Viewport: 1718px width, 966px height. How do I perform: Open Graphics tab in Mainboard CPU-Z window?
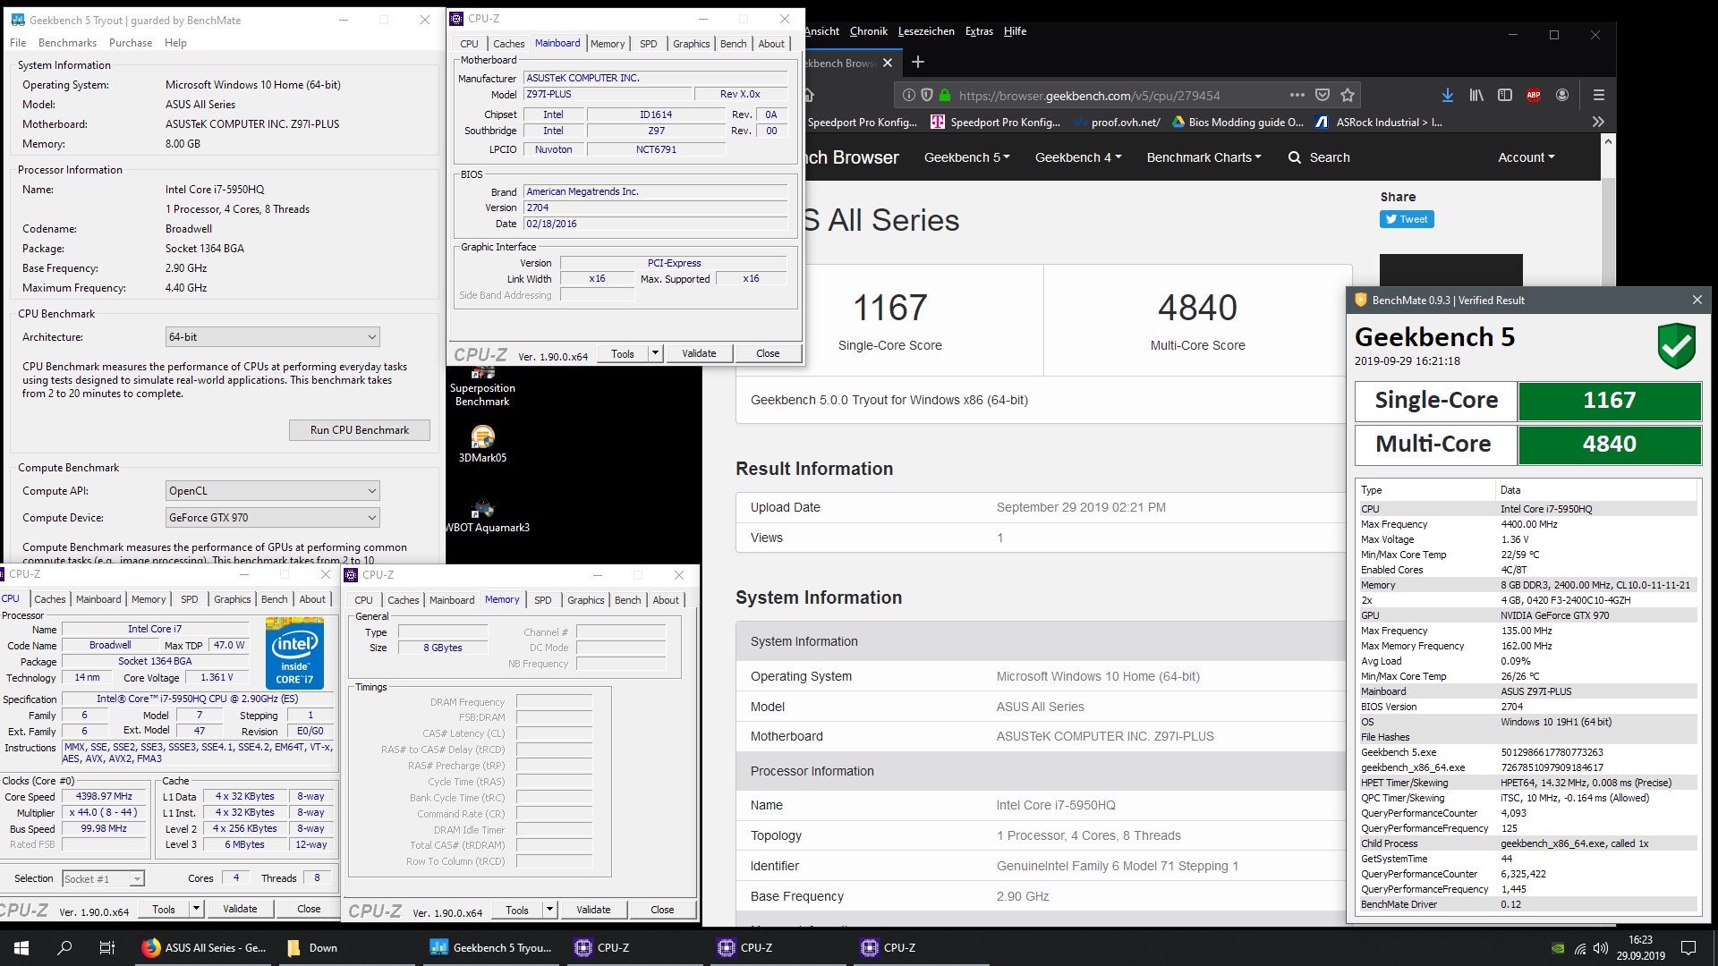[x=691, y=44]
